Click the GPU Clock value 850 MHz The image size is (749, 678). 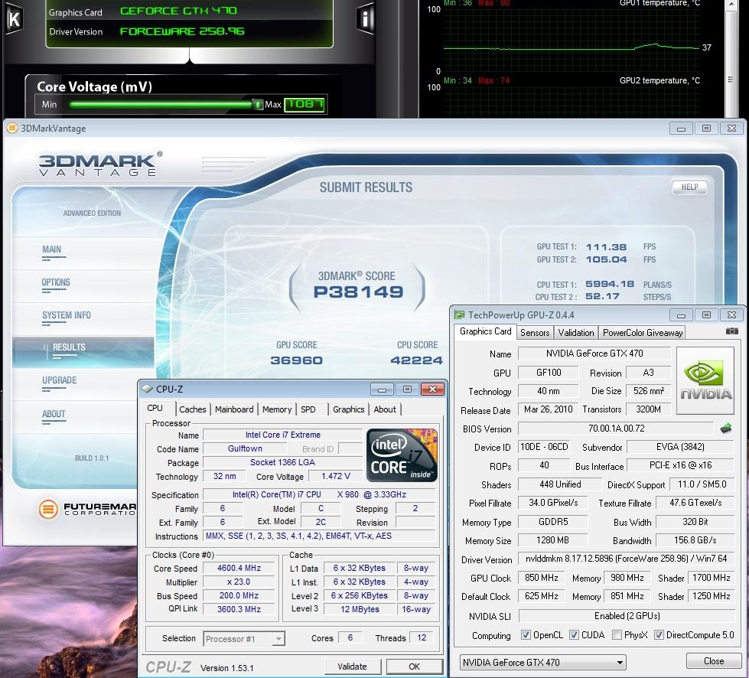541,578
